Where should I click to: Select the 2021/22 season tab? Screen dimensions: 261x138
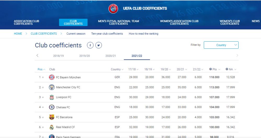point(137,56)
